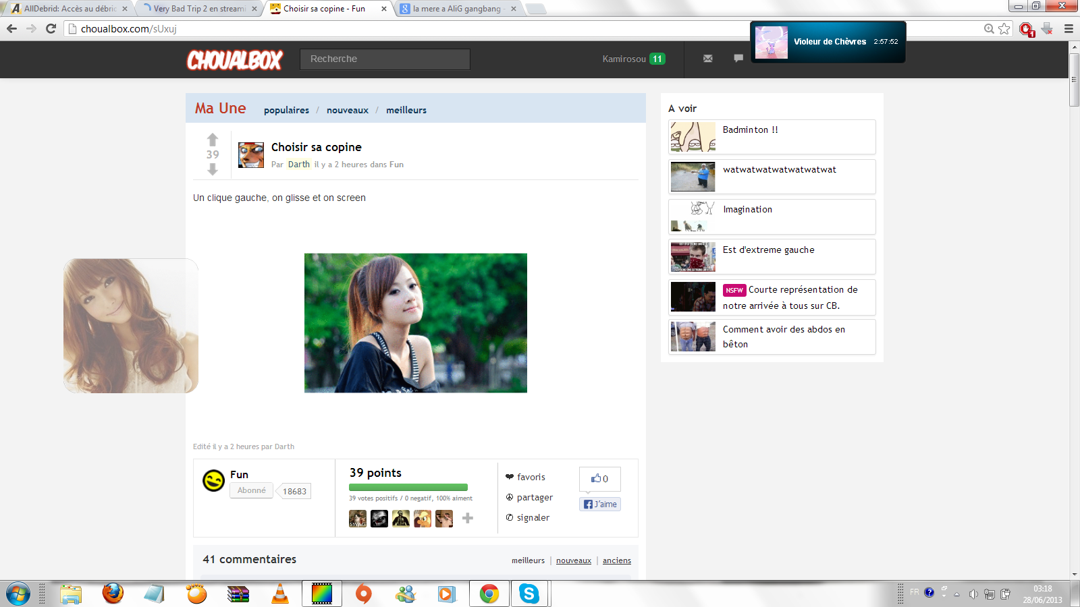Open the Darth author profile link
This screenshot has width=1080, height=607.
point(298,164)
